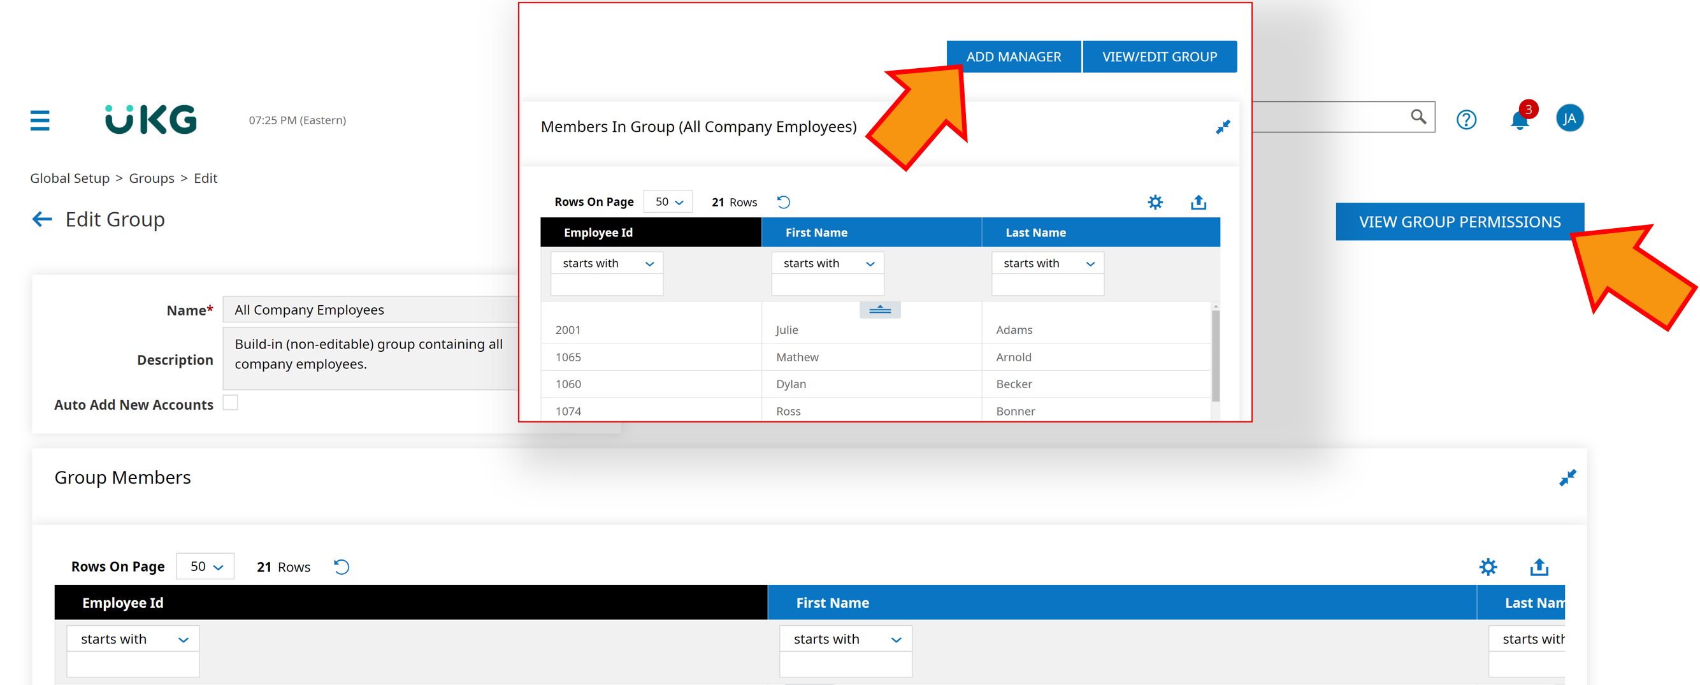Click Global Setup breadcrumb
The width and height of the screenshot is (1700, 685).
click(x=69, y=178)
